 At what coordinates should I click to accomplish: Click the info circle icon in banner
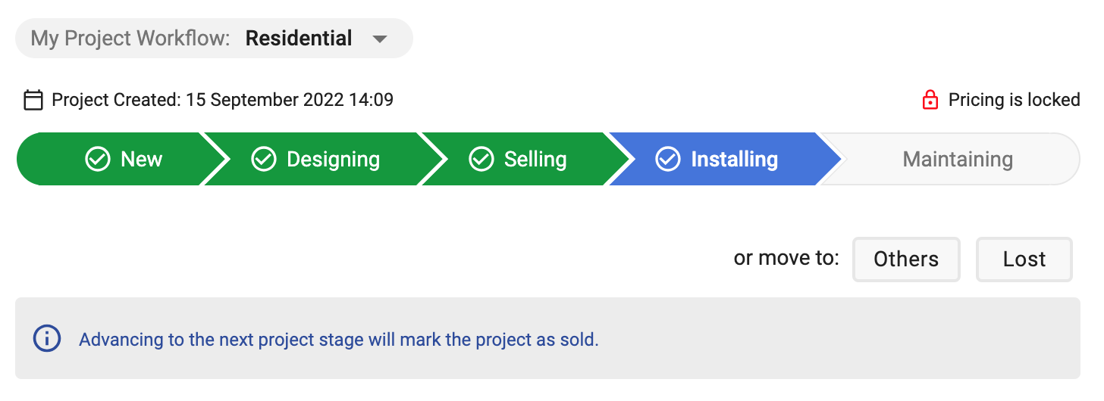[47, 338]
